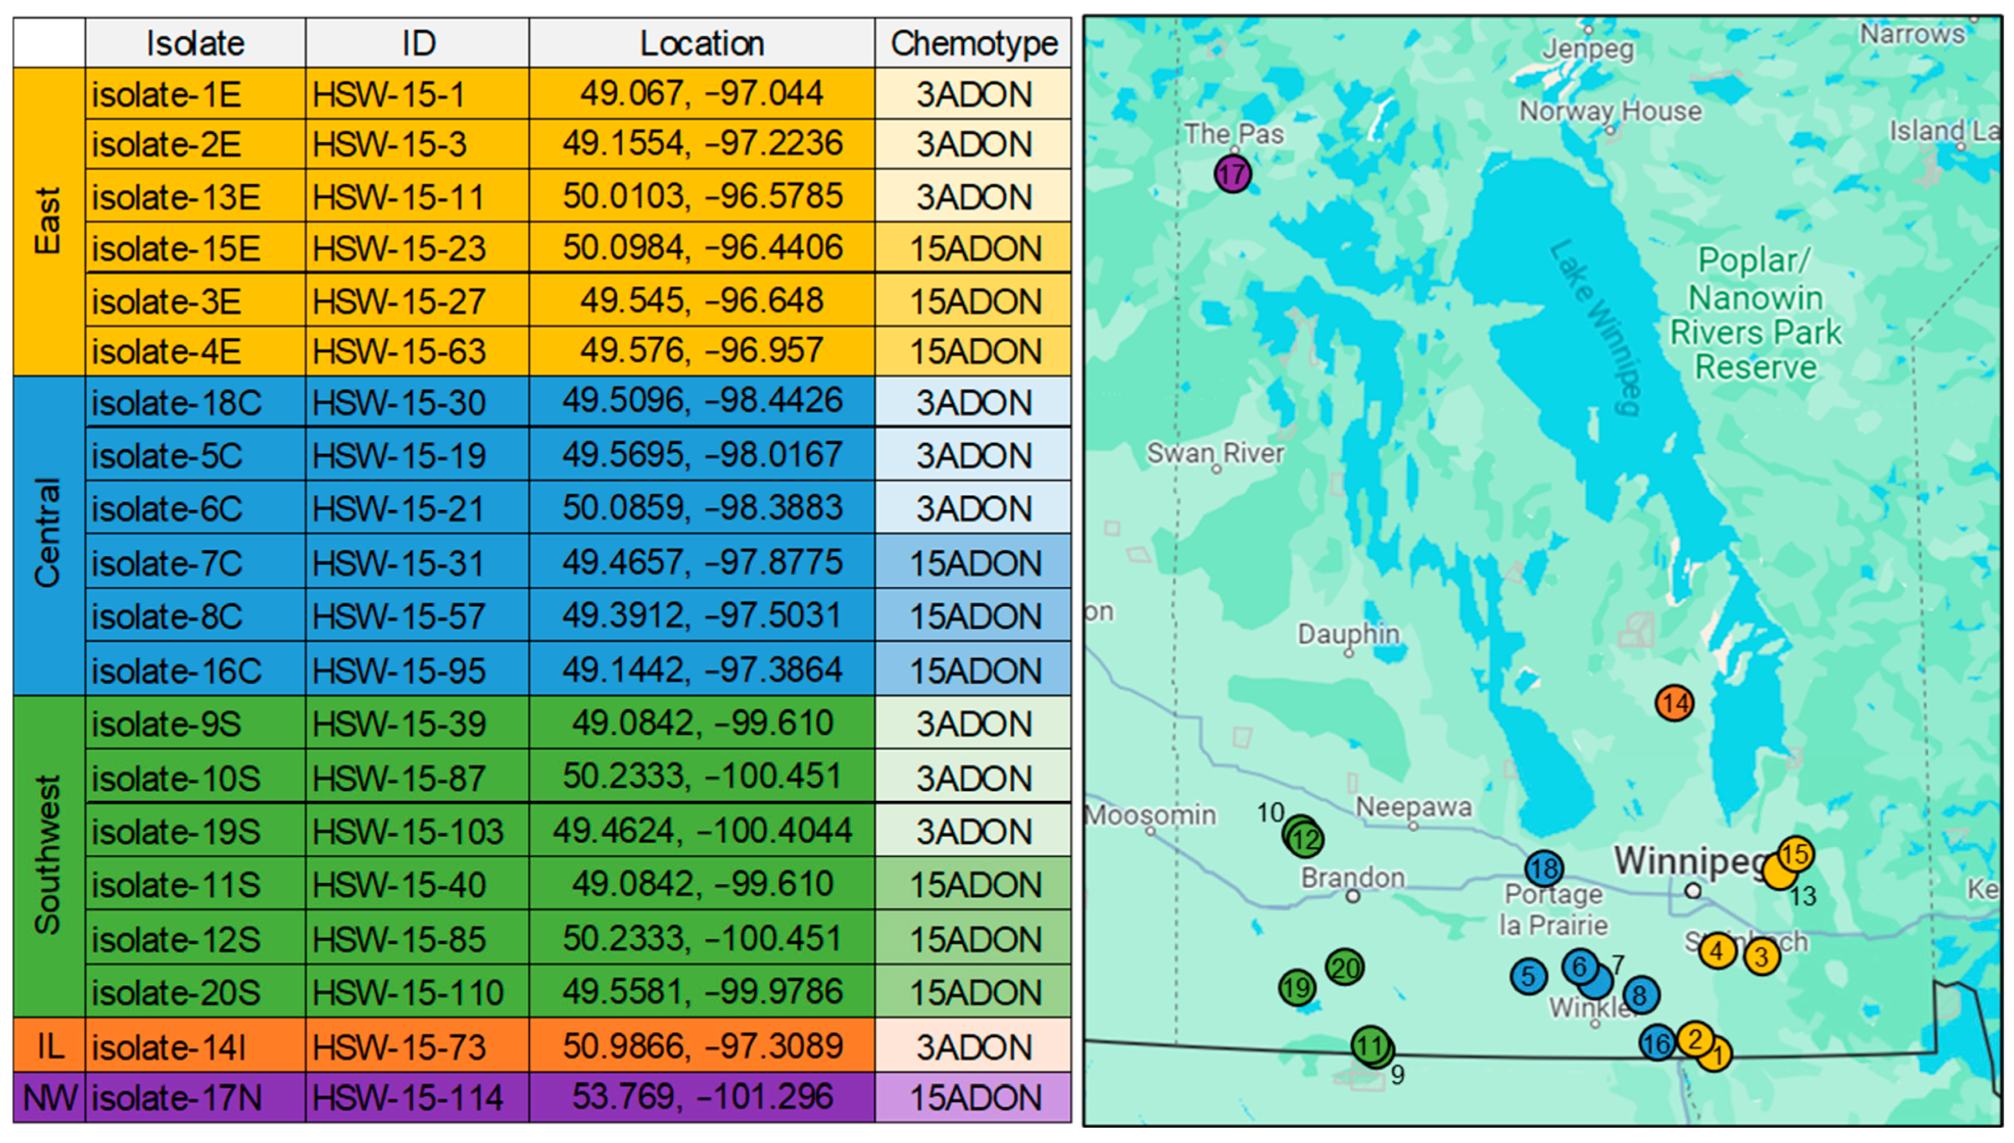Screen dimensions: 2014x1143
Task: Click the Portage la Prairie map label
Action: click(x=1553, y=909)
